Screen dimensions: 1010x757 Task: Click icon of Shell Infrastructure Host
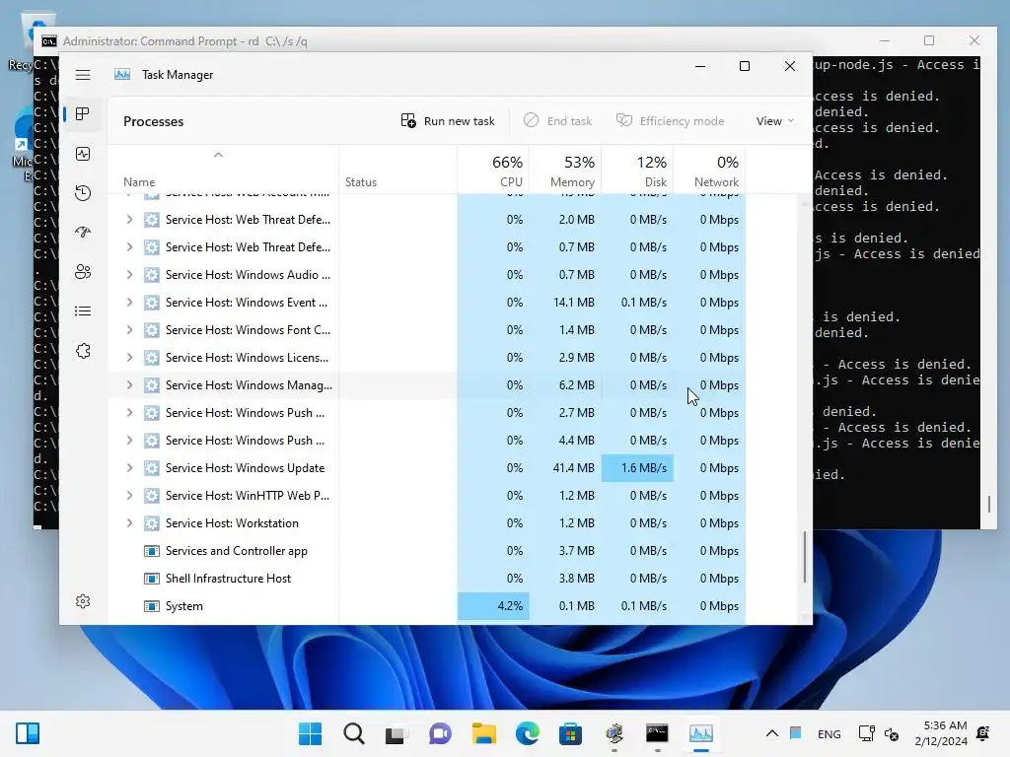click(151, 579)
